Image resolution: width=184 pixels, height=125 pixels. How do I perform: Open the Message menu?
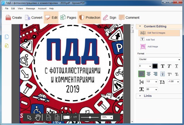click(x=30, y=9)
